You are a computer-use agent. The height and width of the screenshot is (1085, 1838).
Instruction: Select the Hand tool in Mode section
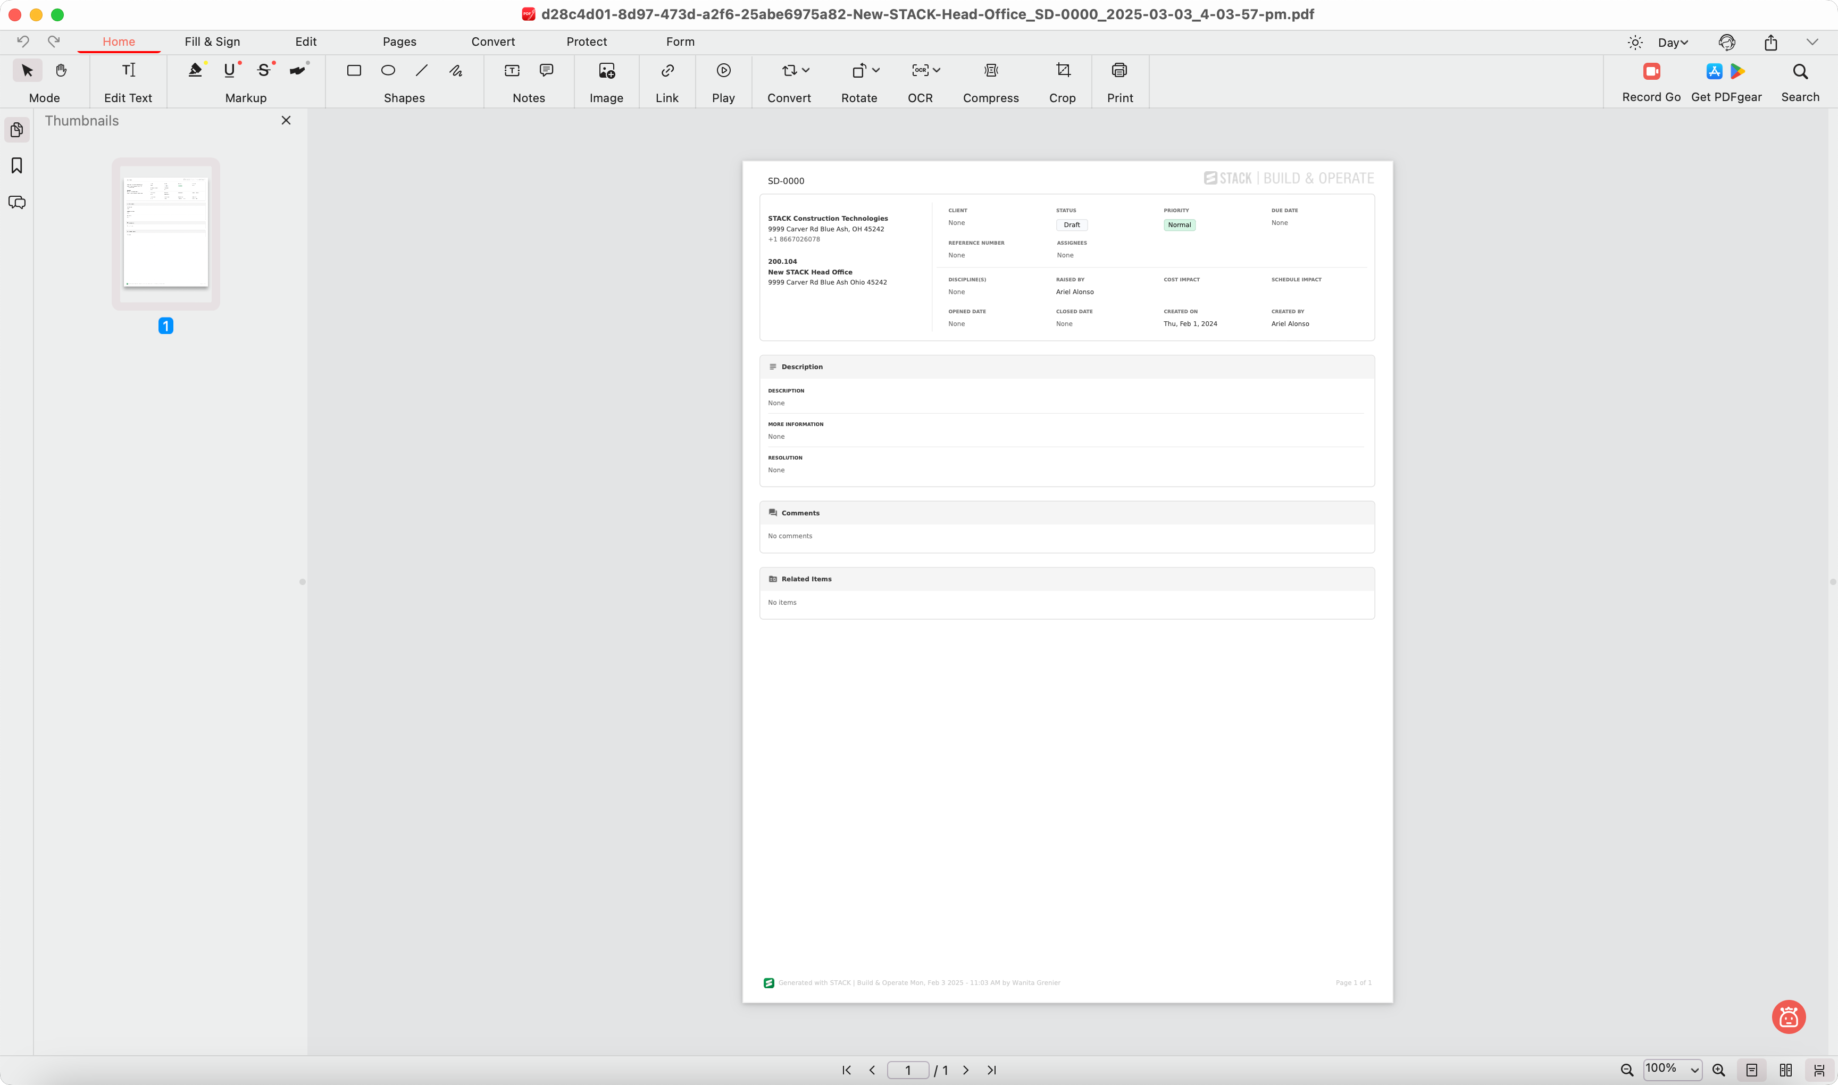pyautogui.click(x=61, y=70)
